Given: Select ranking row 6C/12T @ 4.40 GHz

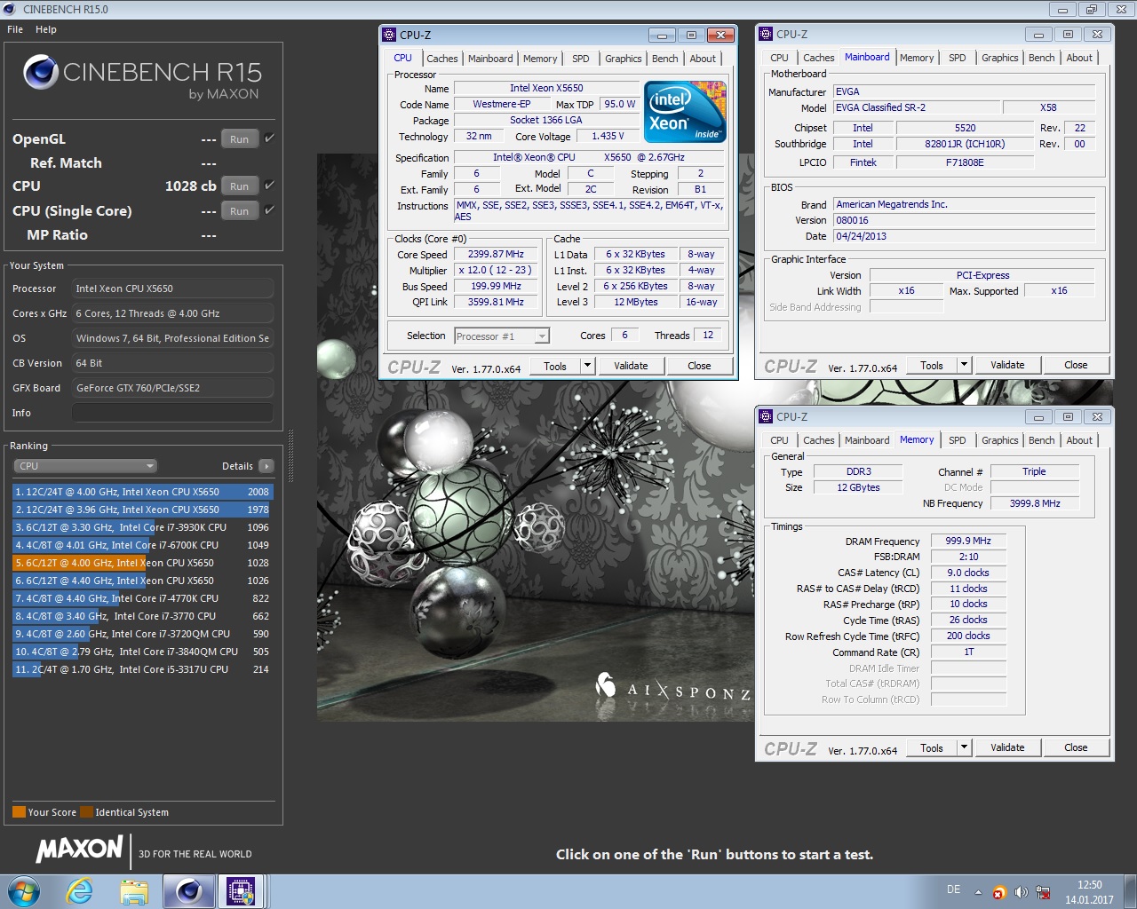Looking at the screenshot, I should pyautogui.click(x=142, y=581).
